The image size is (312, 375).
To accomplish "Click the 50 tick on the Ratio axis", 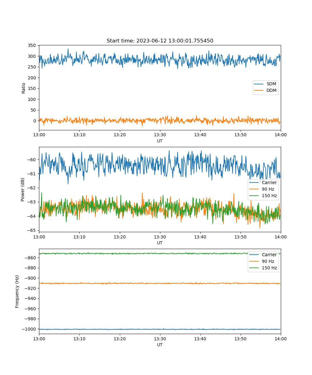I will point(33,110).
